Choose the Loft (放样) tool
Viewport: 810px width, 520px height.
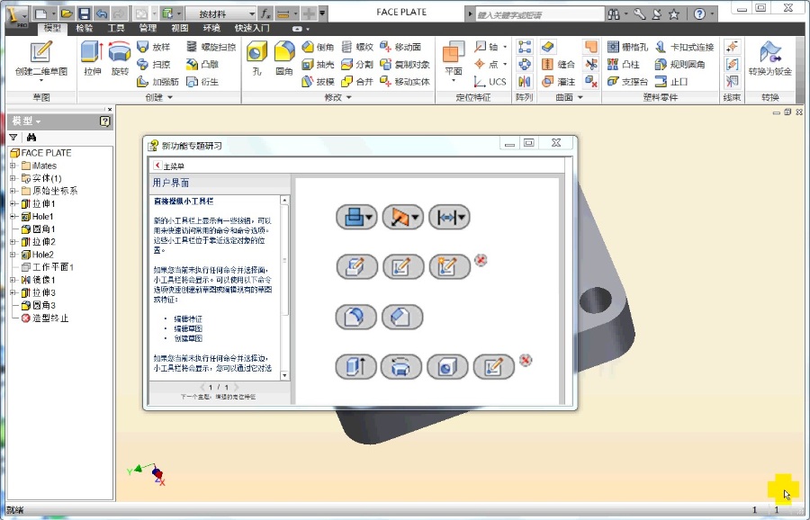tap(154, 47)
